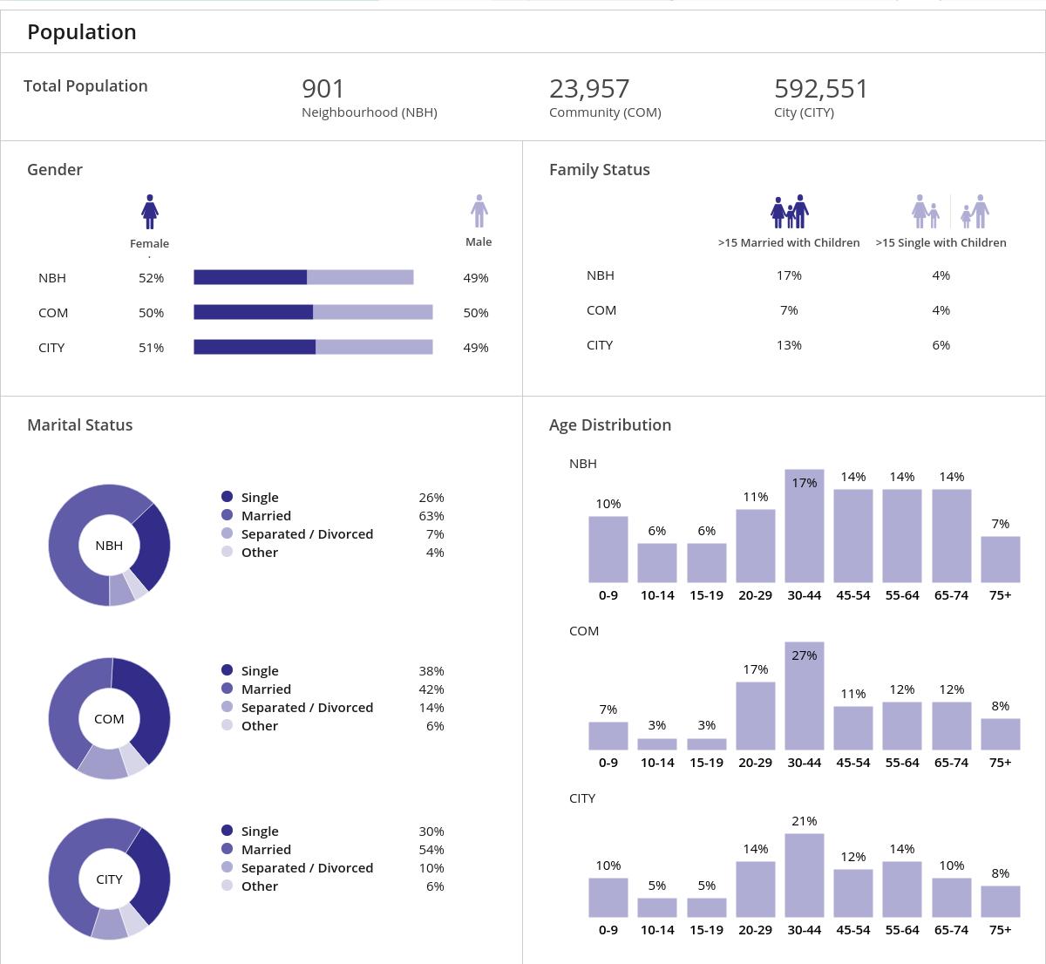Screen dimensions: 1046x964
Task: Click the CITY Married value 54%
Action: click(431, 850)
